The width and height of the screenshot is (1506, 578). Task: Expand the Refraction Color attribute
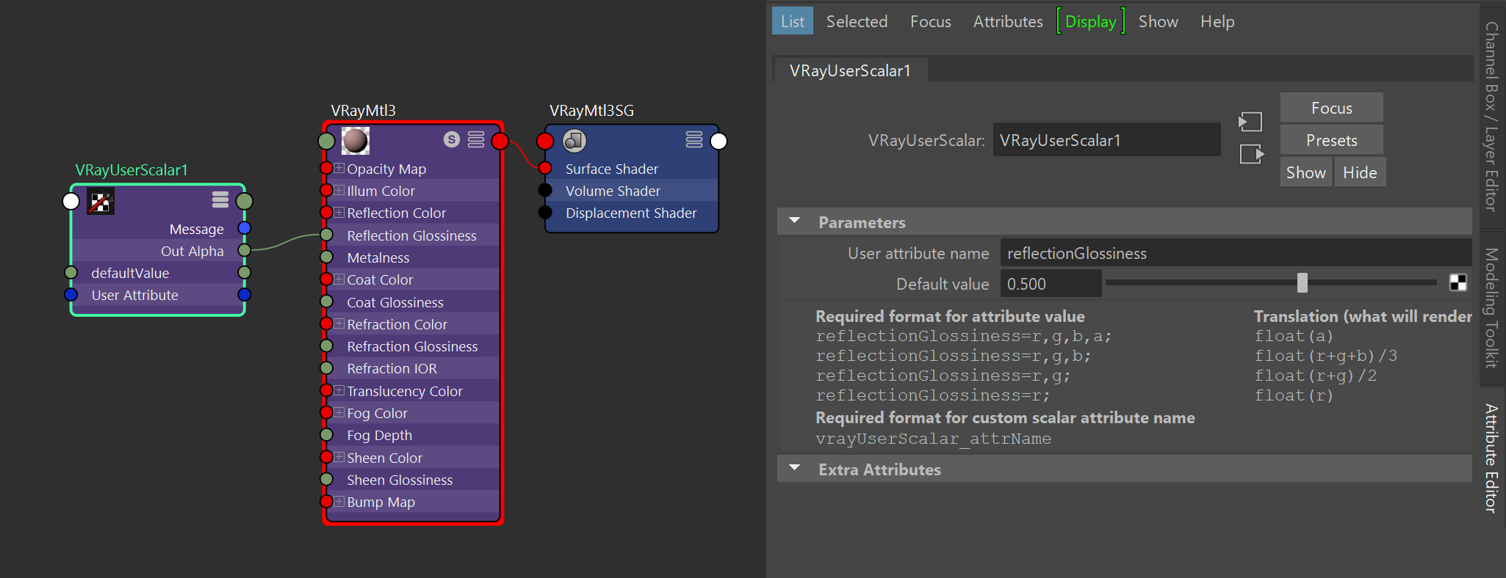339,323
